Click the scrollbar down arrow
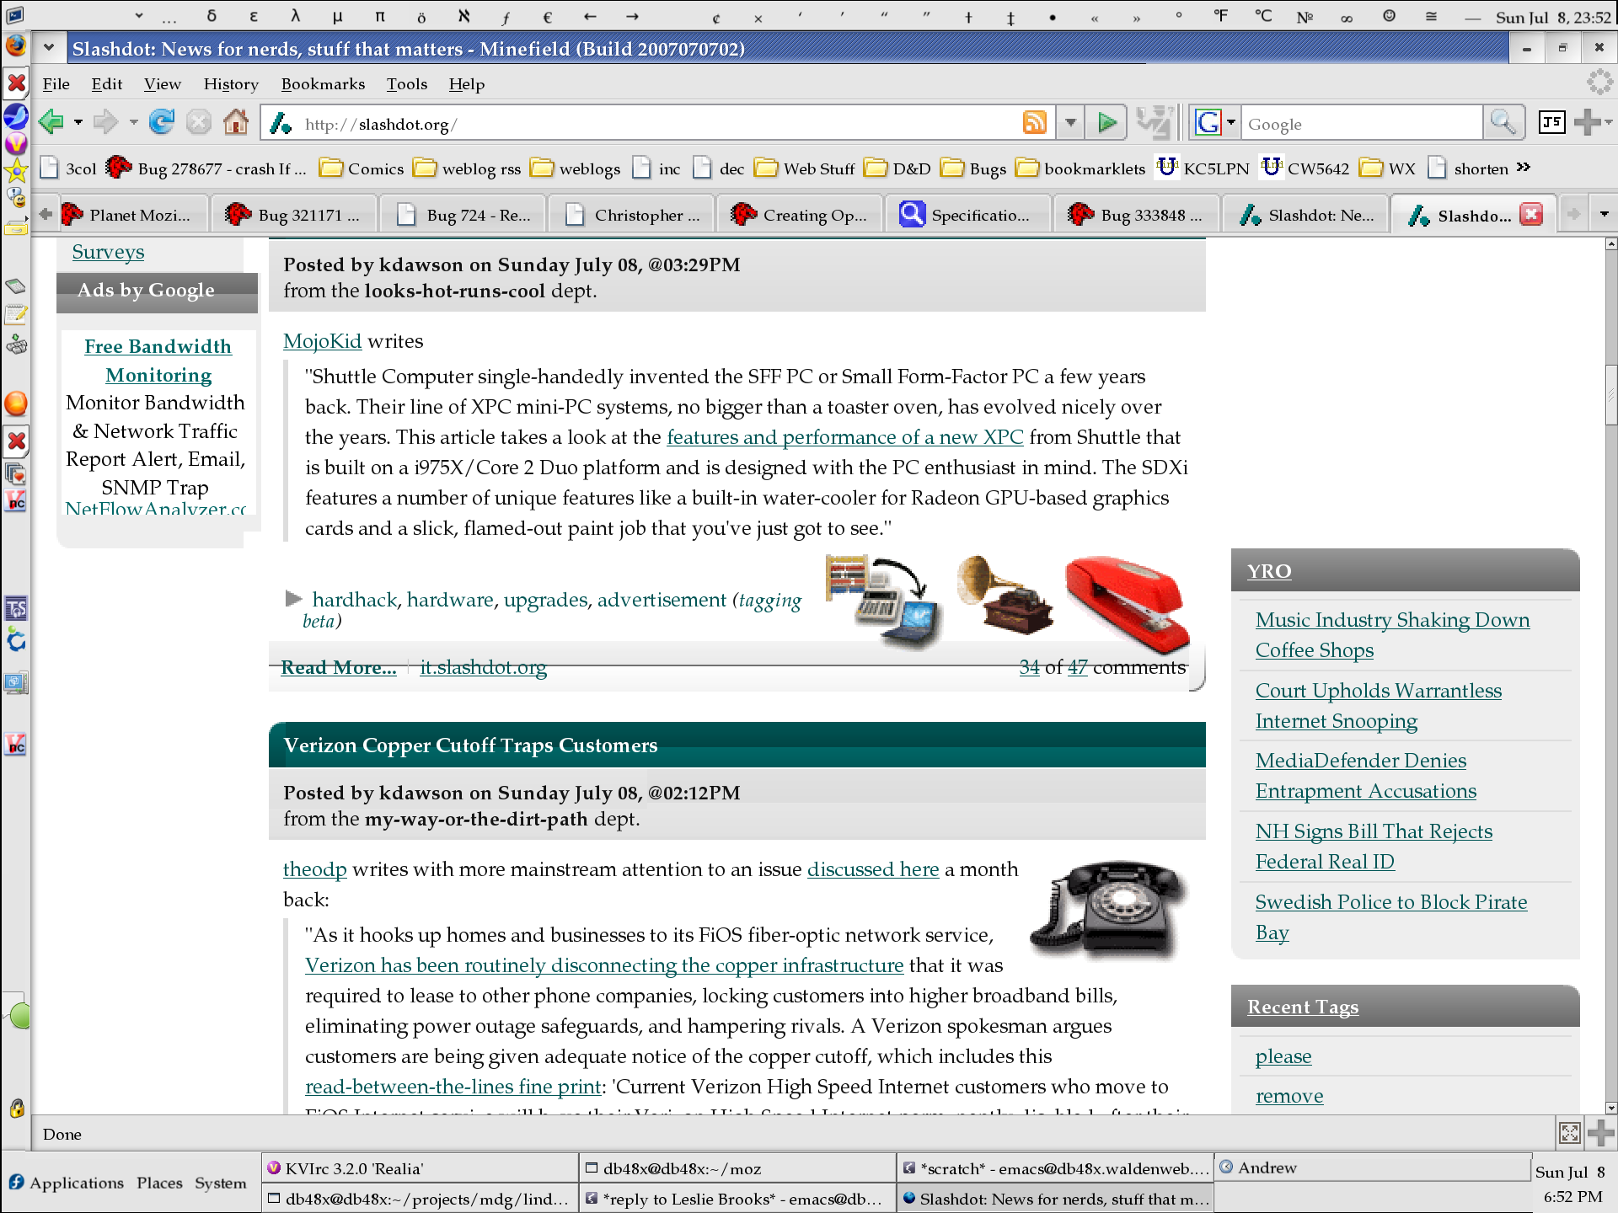1618x1213 pixels. tap(1610, 1108)
